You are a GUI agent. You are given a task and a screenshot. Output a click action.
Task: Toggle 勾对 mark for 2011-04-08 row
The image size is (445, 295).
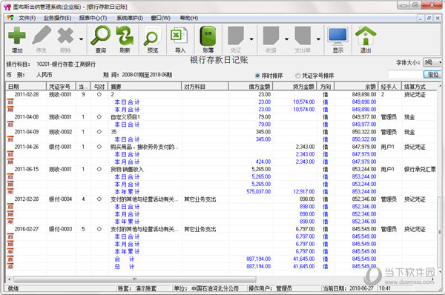[x=99, y=117]
